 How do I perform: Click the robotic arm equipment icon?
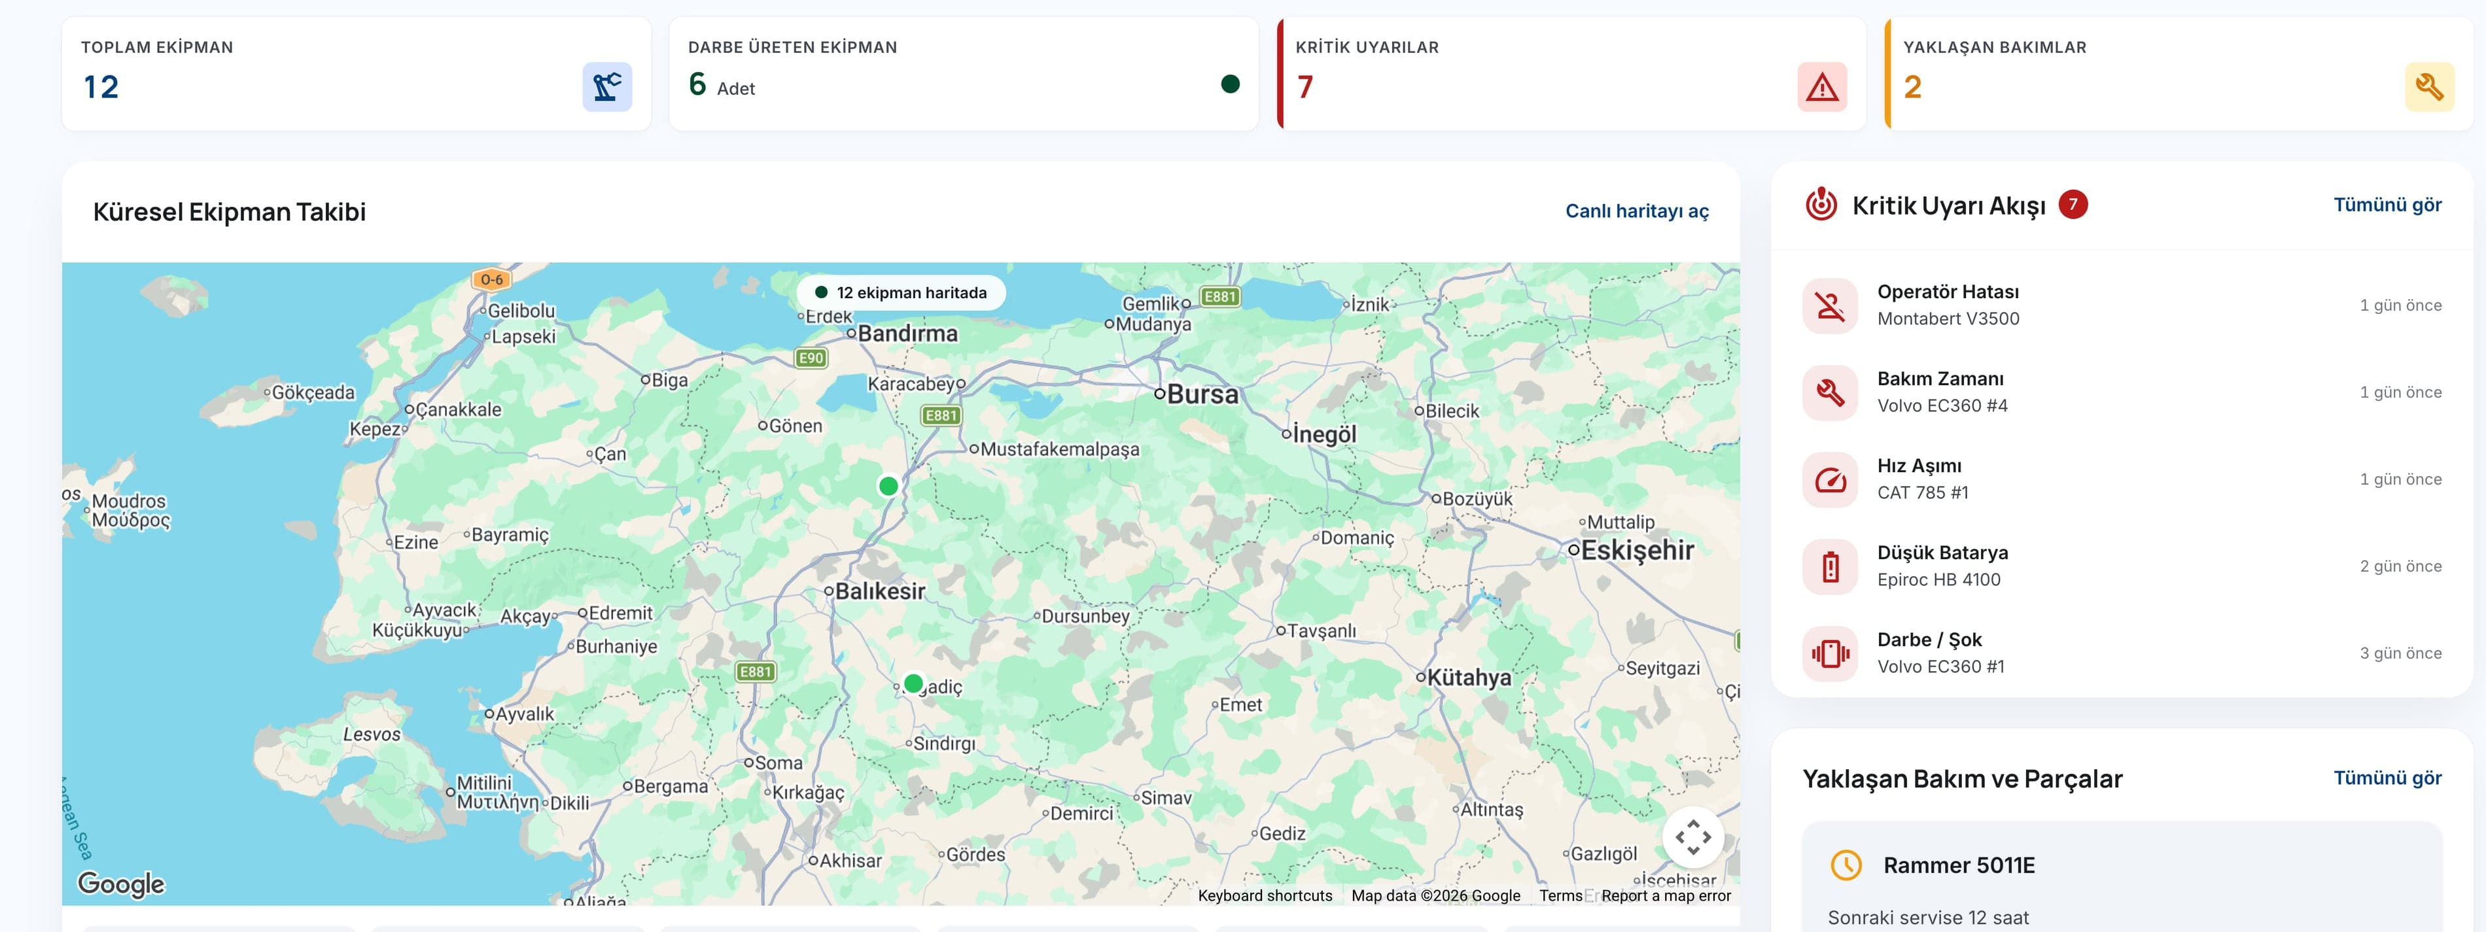click(x=607, y=87)
